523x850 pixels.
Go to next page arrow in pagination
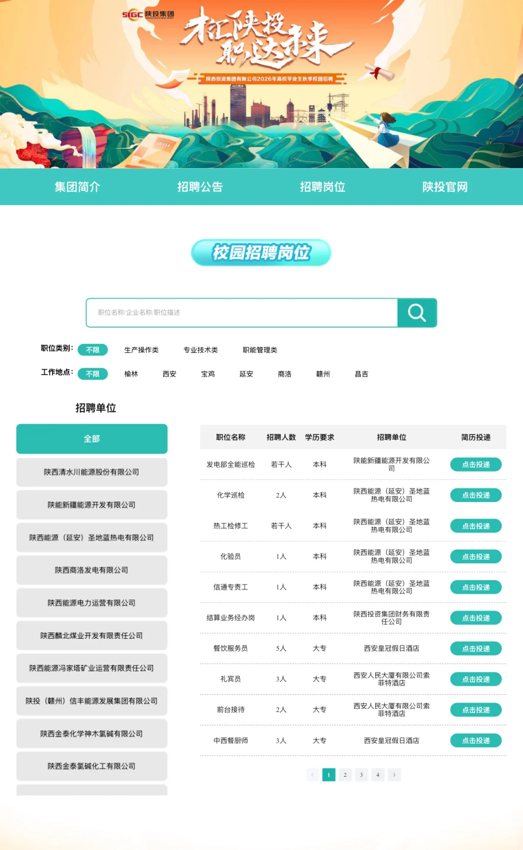(x=394, y=774)
